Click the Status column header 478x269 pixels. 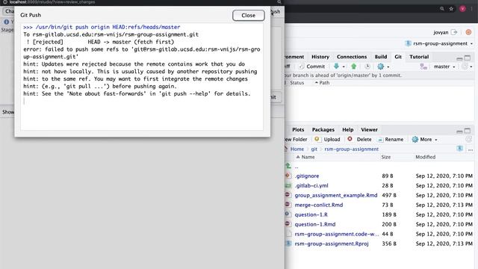pyautogui.click(x=297, y=83)
